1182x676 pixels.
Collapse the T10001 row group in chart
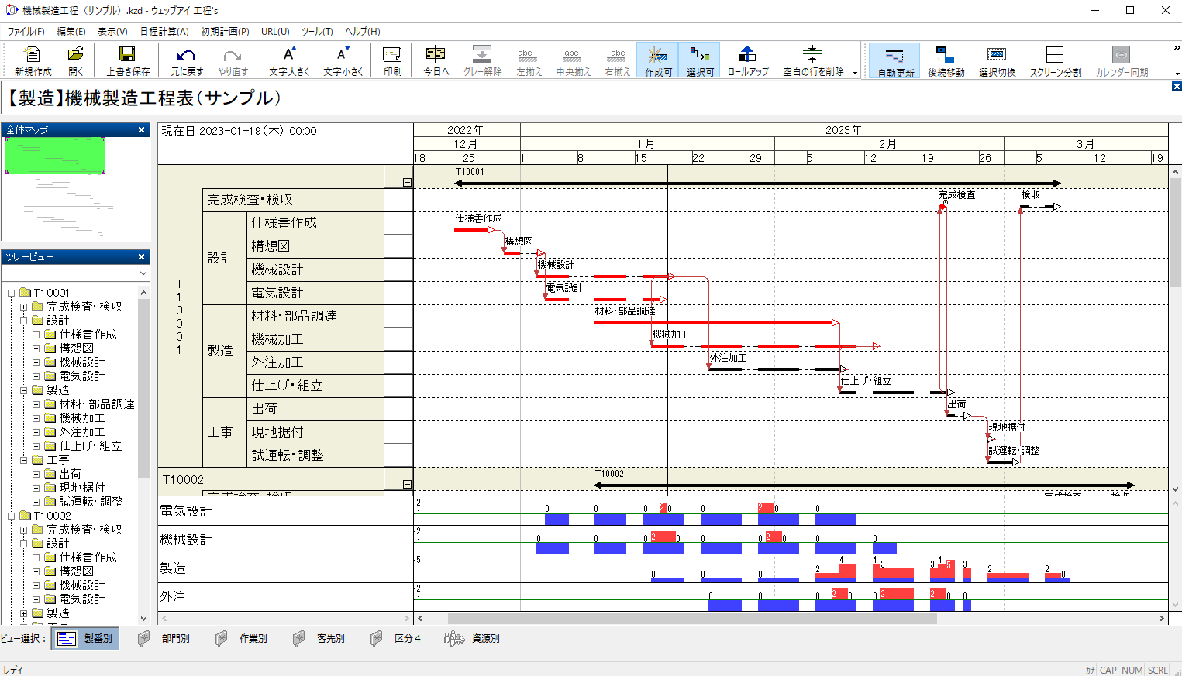pos(407,183)
